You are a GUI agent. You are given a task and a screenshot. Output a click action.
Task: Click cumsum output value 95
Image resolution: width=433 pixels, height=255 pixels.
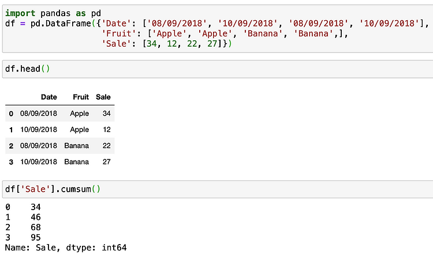pos(36,237)
